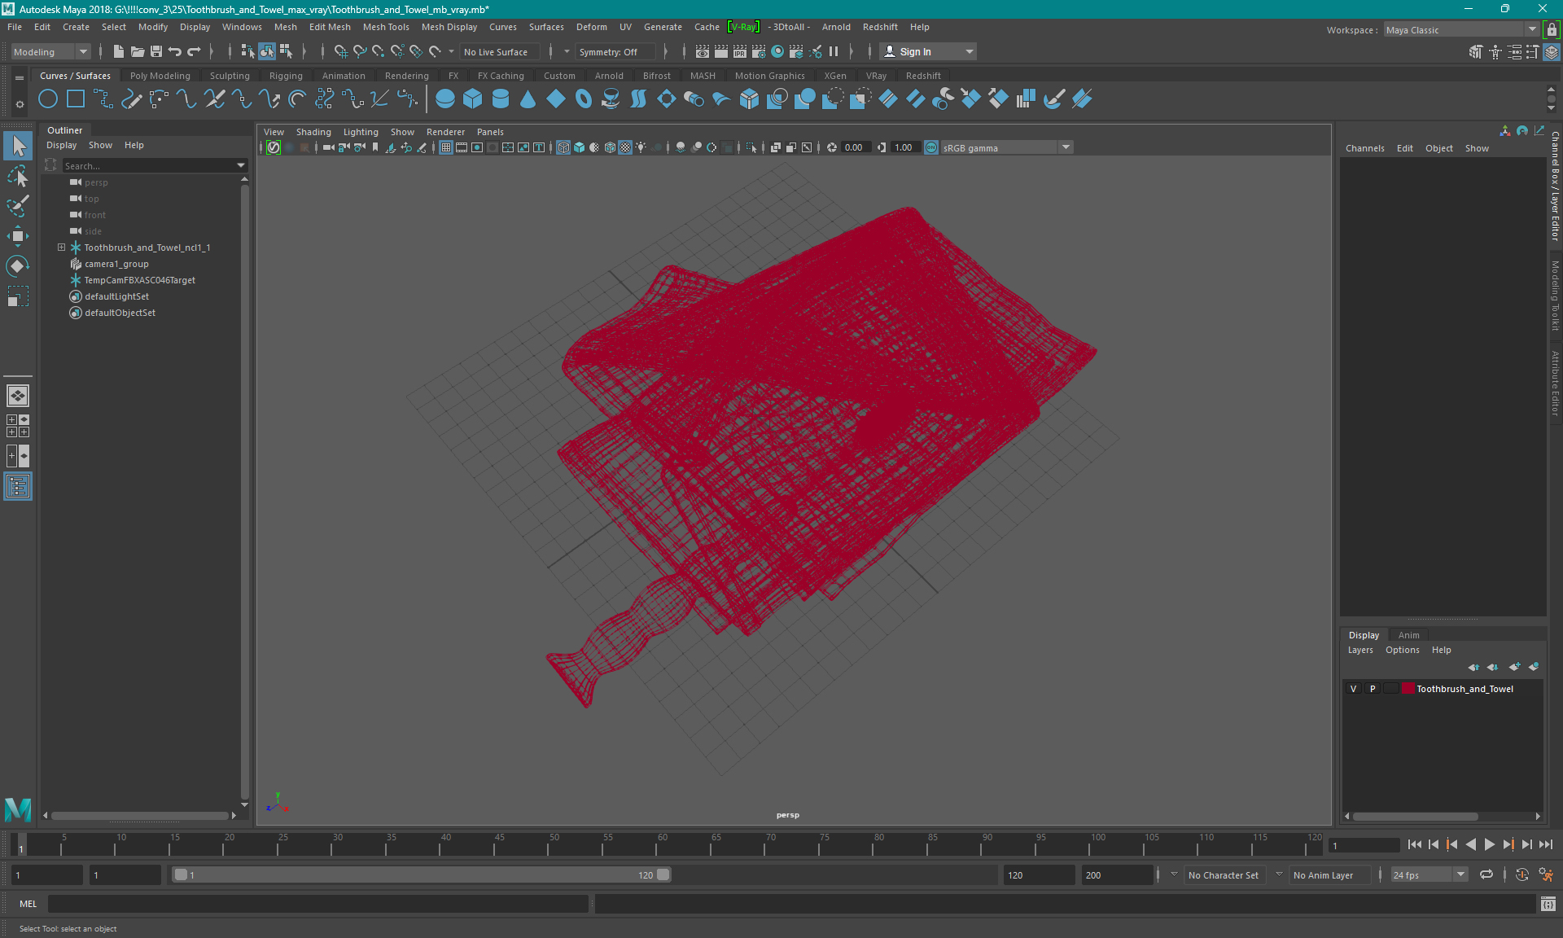Switch to Rigging shelf tab
The width and height of the screenshot is (1563, 938).
(286, 76)
